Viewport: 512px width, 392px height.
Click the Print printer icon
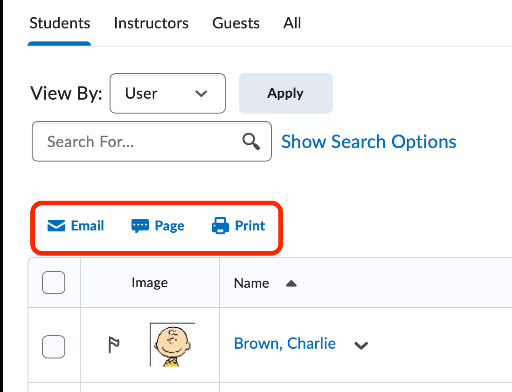(220, 226)
